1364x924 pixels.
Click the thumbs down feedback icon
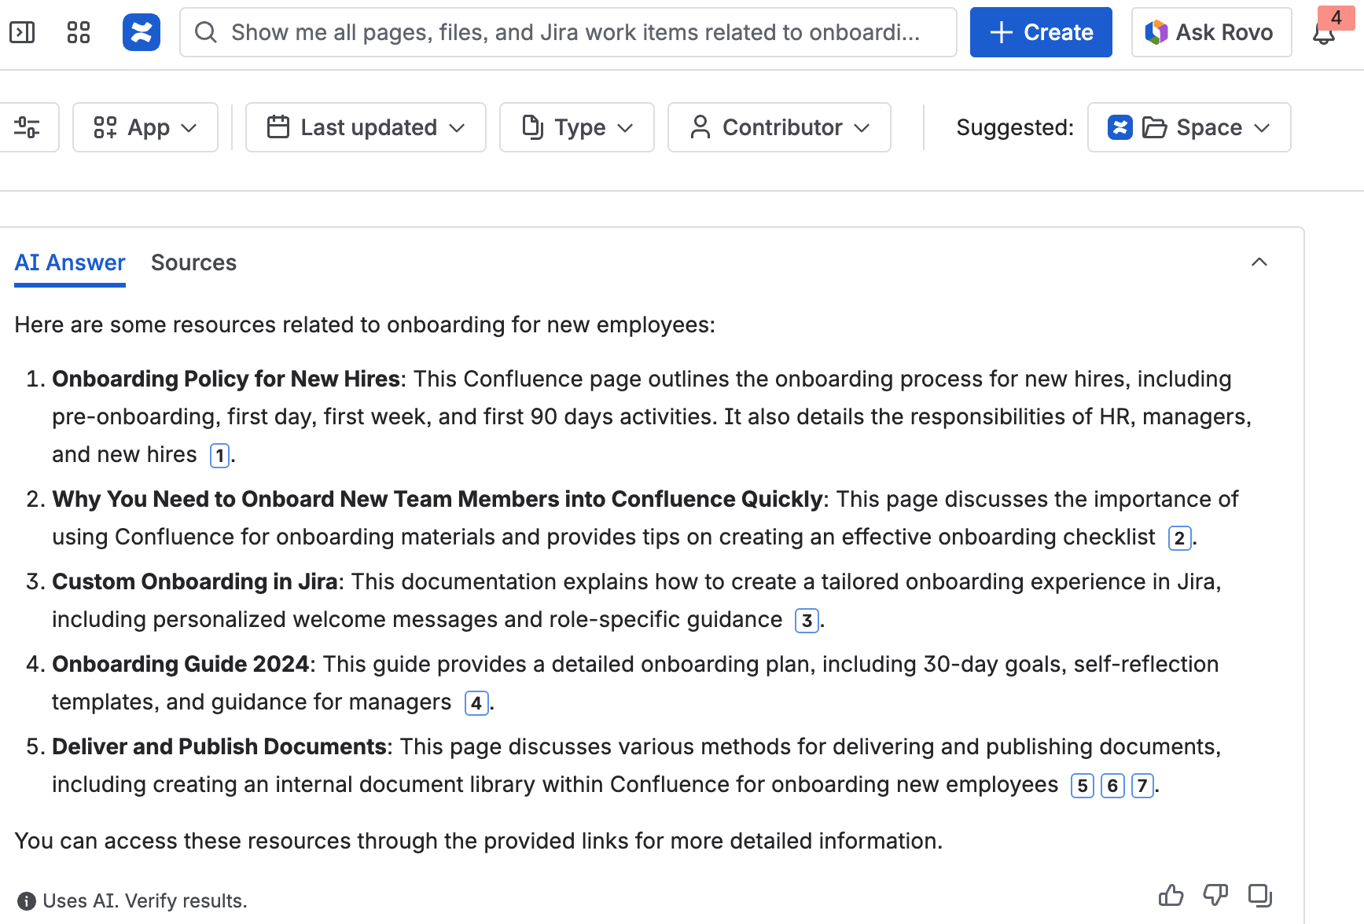pyautogui.click(x=1215, y=895)
